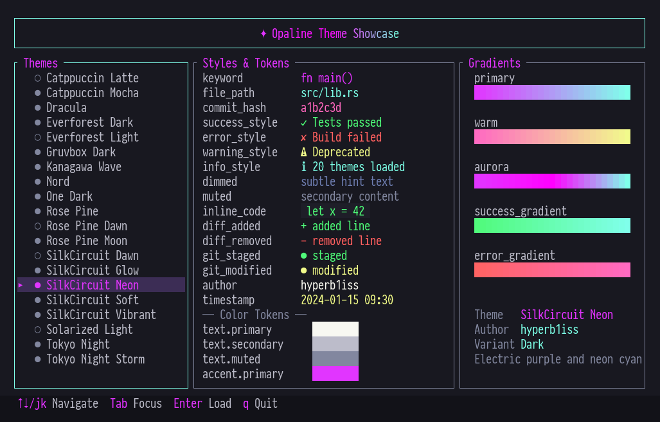Pick SilkCircuit Glow theme

[101, 270]
